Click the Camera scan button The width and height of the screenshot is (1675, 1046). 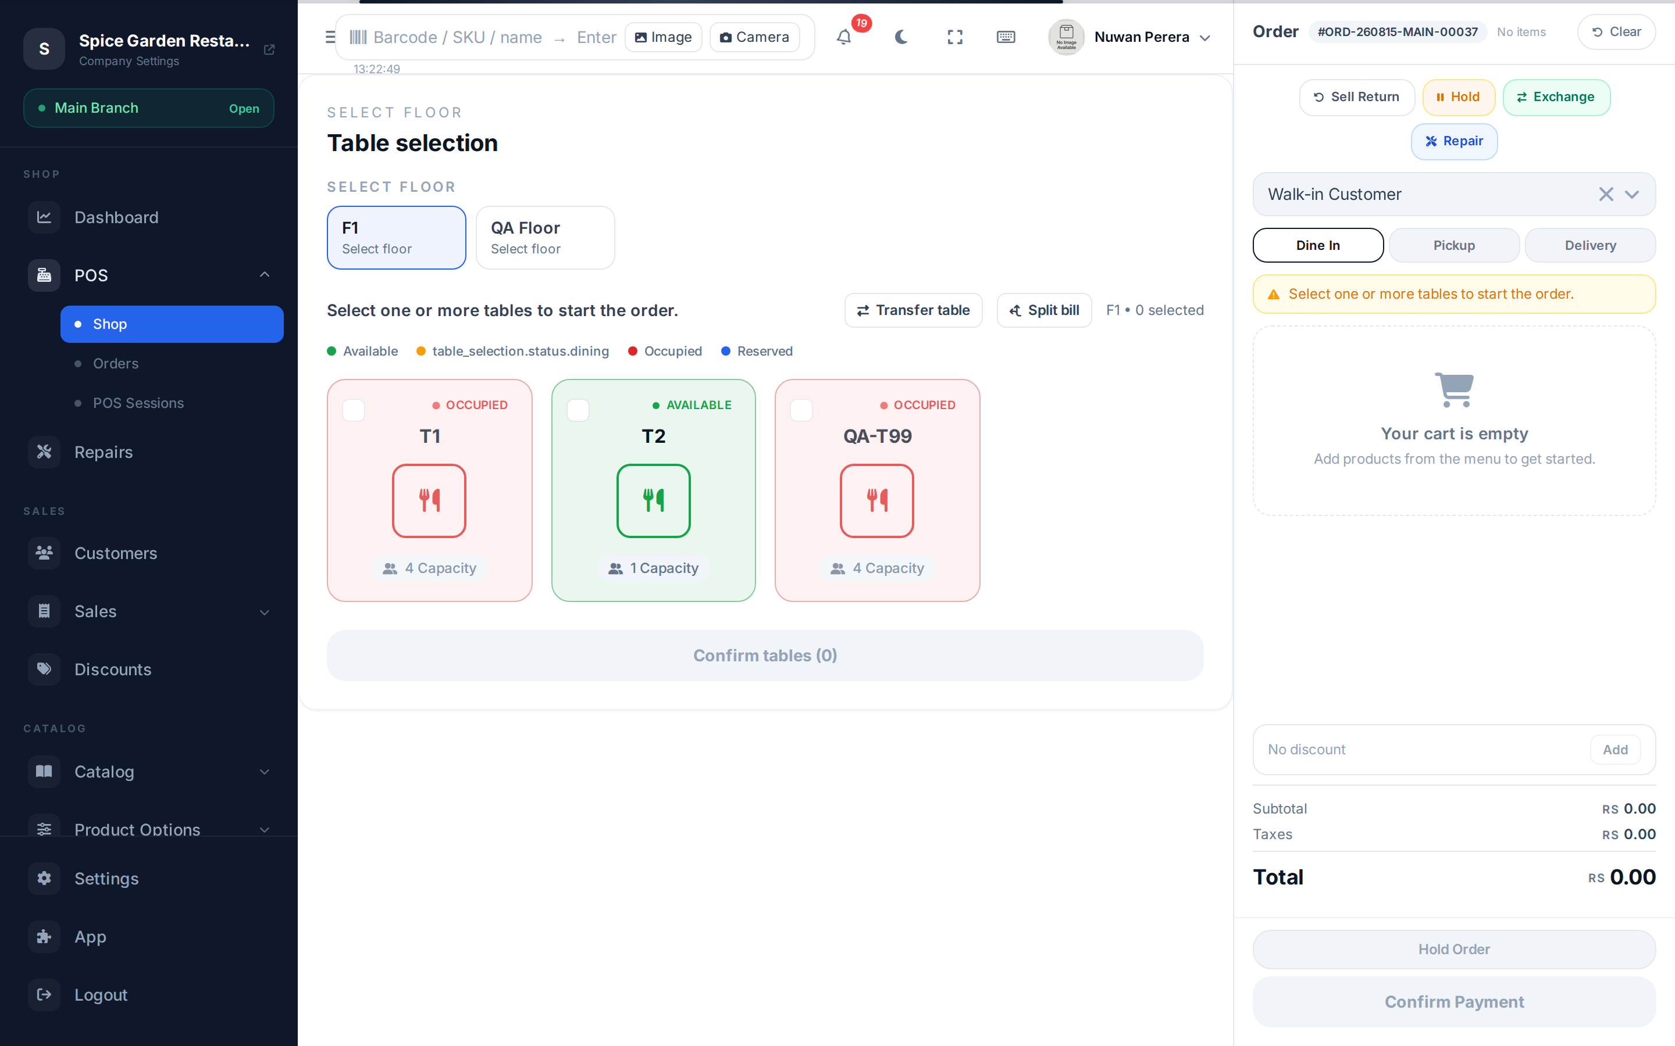point(754,37)
